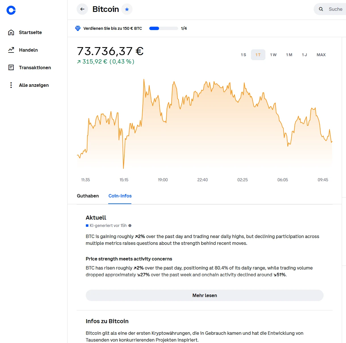The image size is (346, 343).
Task: Open Handeln in sidebar
Action: click(x=28, y=50)
